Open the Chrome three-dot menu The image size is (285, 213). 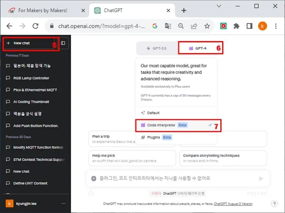click(x=276, y=26)
